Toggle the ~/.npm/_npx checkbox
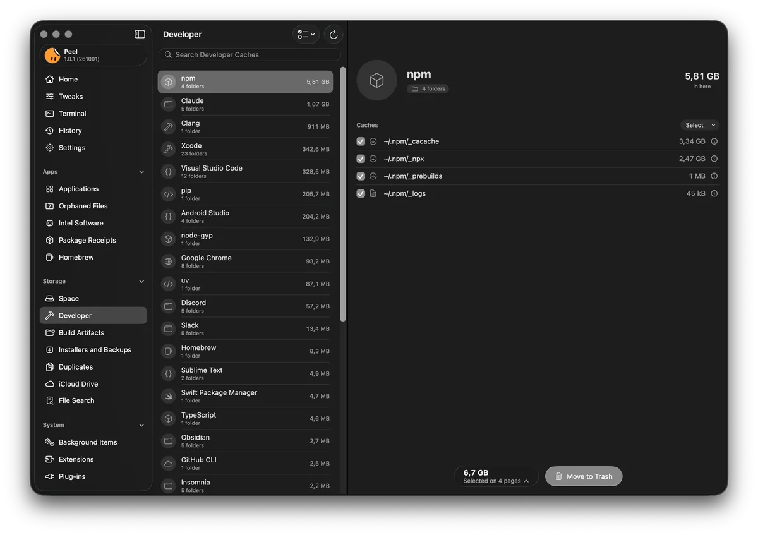Screen dimensions: 758x535 pos(361,159)
